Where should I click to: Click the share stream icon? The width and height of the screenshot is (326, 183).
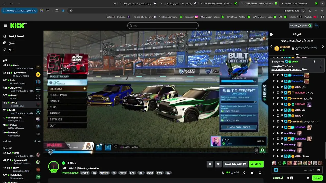click(x=244, y=173)
